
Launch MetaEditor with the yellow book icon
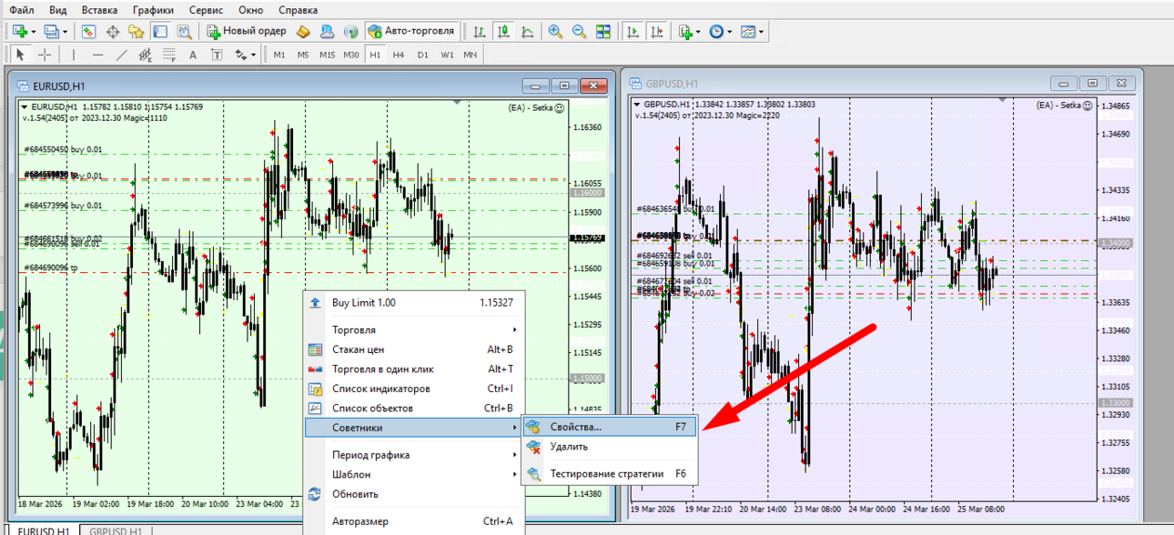(303, 31)
